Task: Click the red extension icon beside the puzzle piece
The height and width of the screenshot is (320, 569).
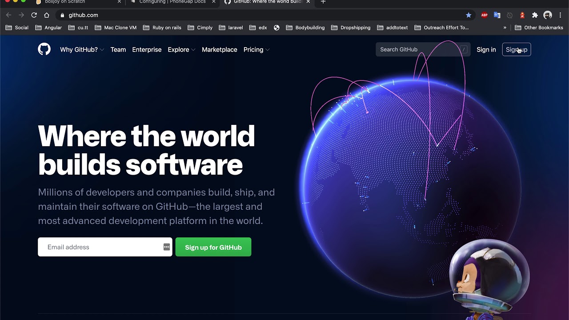Action: point(522,15)
